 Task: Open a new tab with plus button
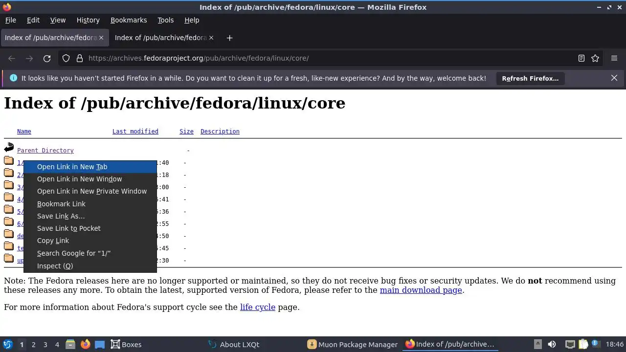coord(229,38)
